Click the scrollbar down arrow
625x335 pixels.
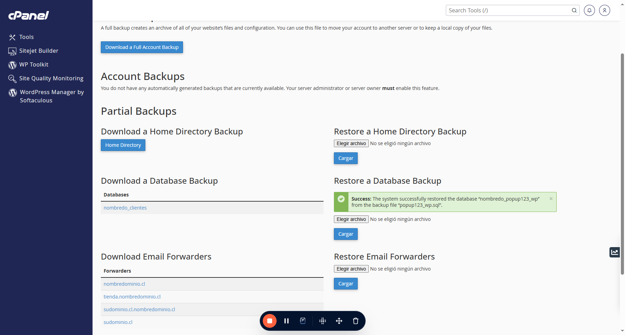point(622,331)
